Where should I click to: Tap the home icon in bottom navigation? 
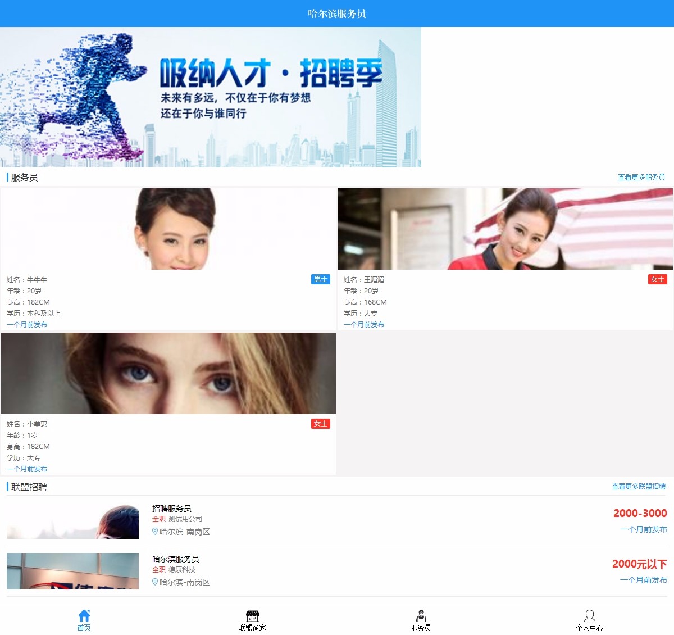[84, 616]
